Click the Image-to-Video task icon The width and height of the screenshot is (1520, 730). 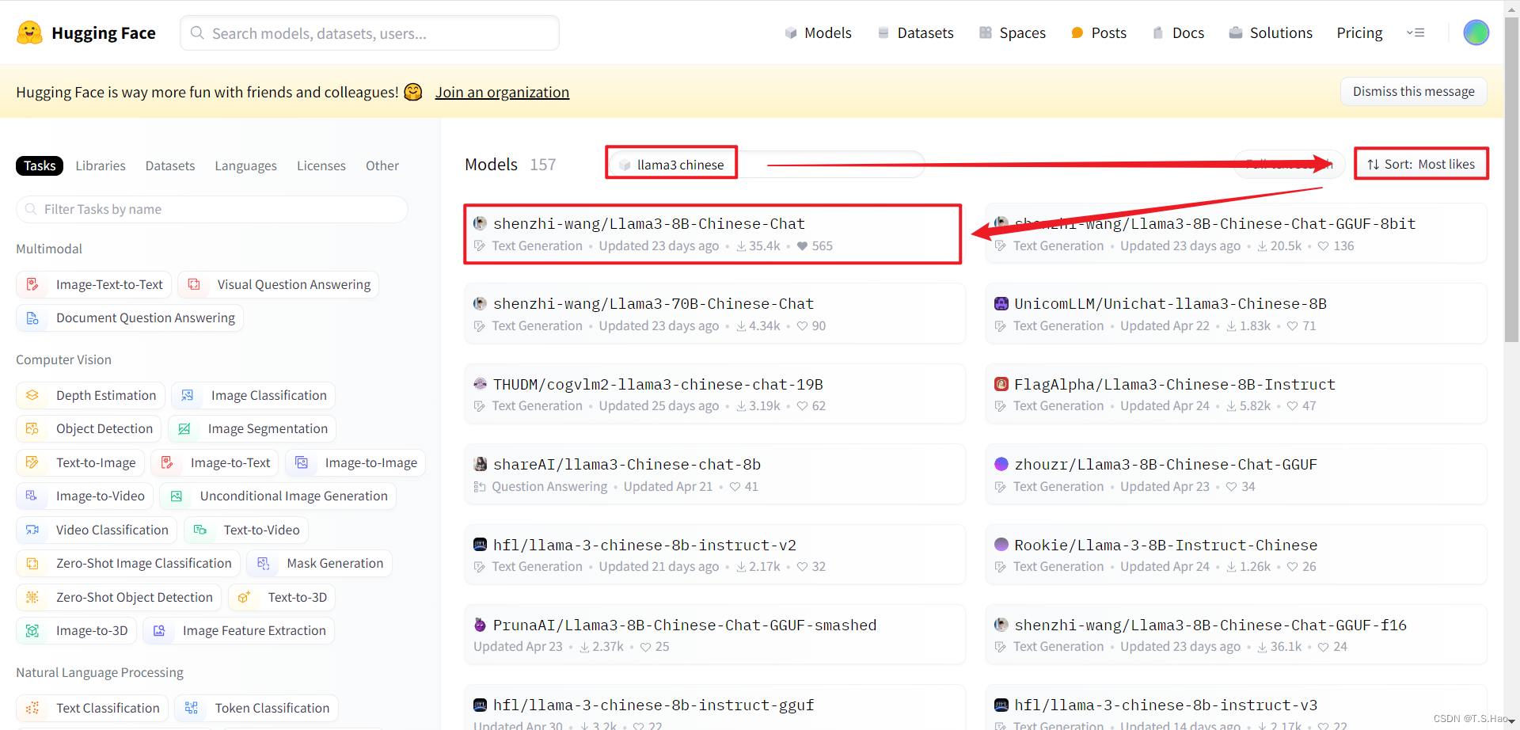pos(32,496)
